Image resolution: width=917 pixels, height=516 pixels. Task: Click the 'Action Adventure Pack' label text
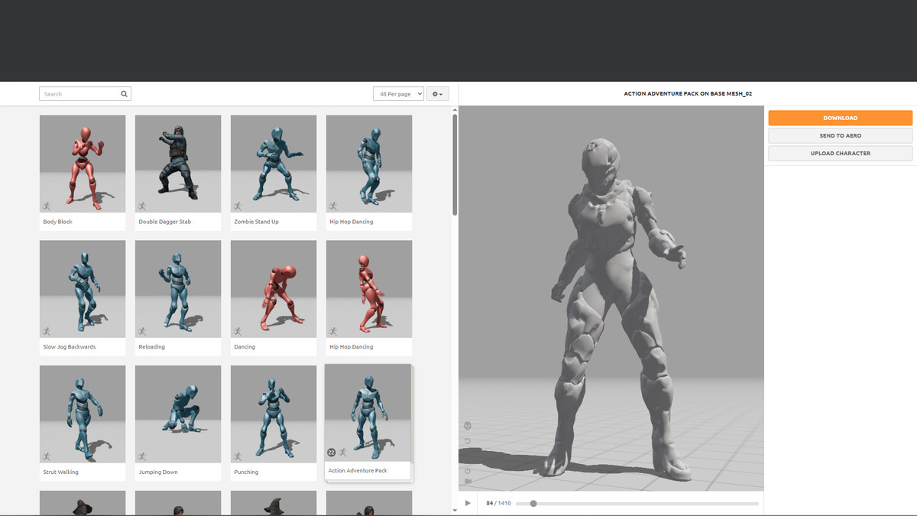tap(358, 471)
